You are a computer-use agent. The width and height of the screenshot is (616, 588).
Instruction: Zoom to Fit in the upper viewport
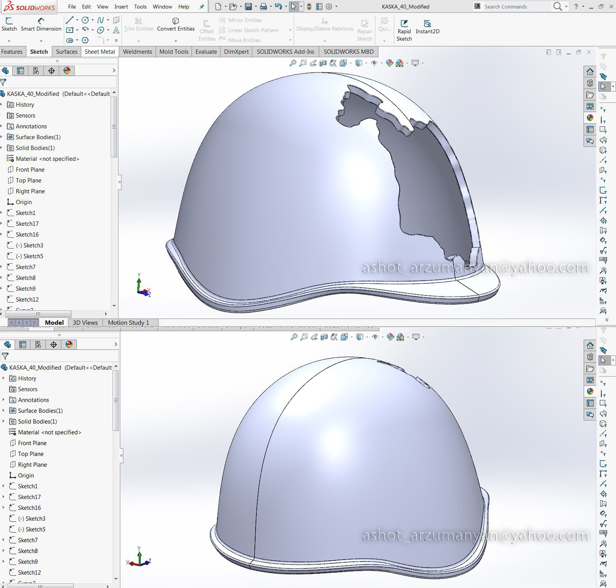click(x=293, y=63)
